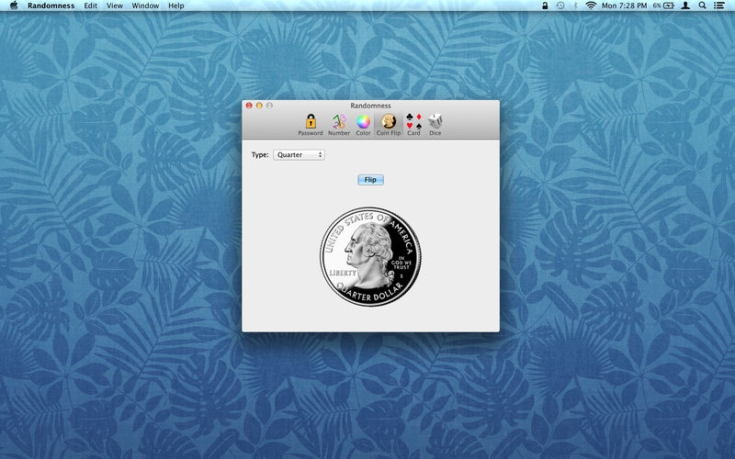The width and height of the screenshot is (735, 459).
Task: Open the Help menu
Action: [x=176, y=6]
